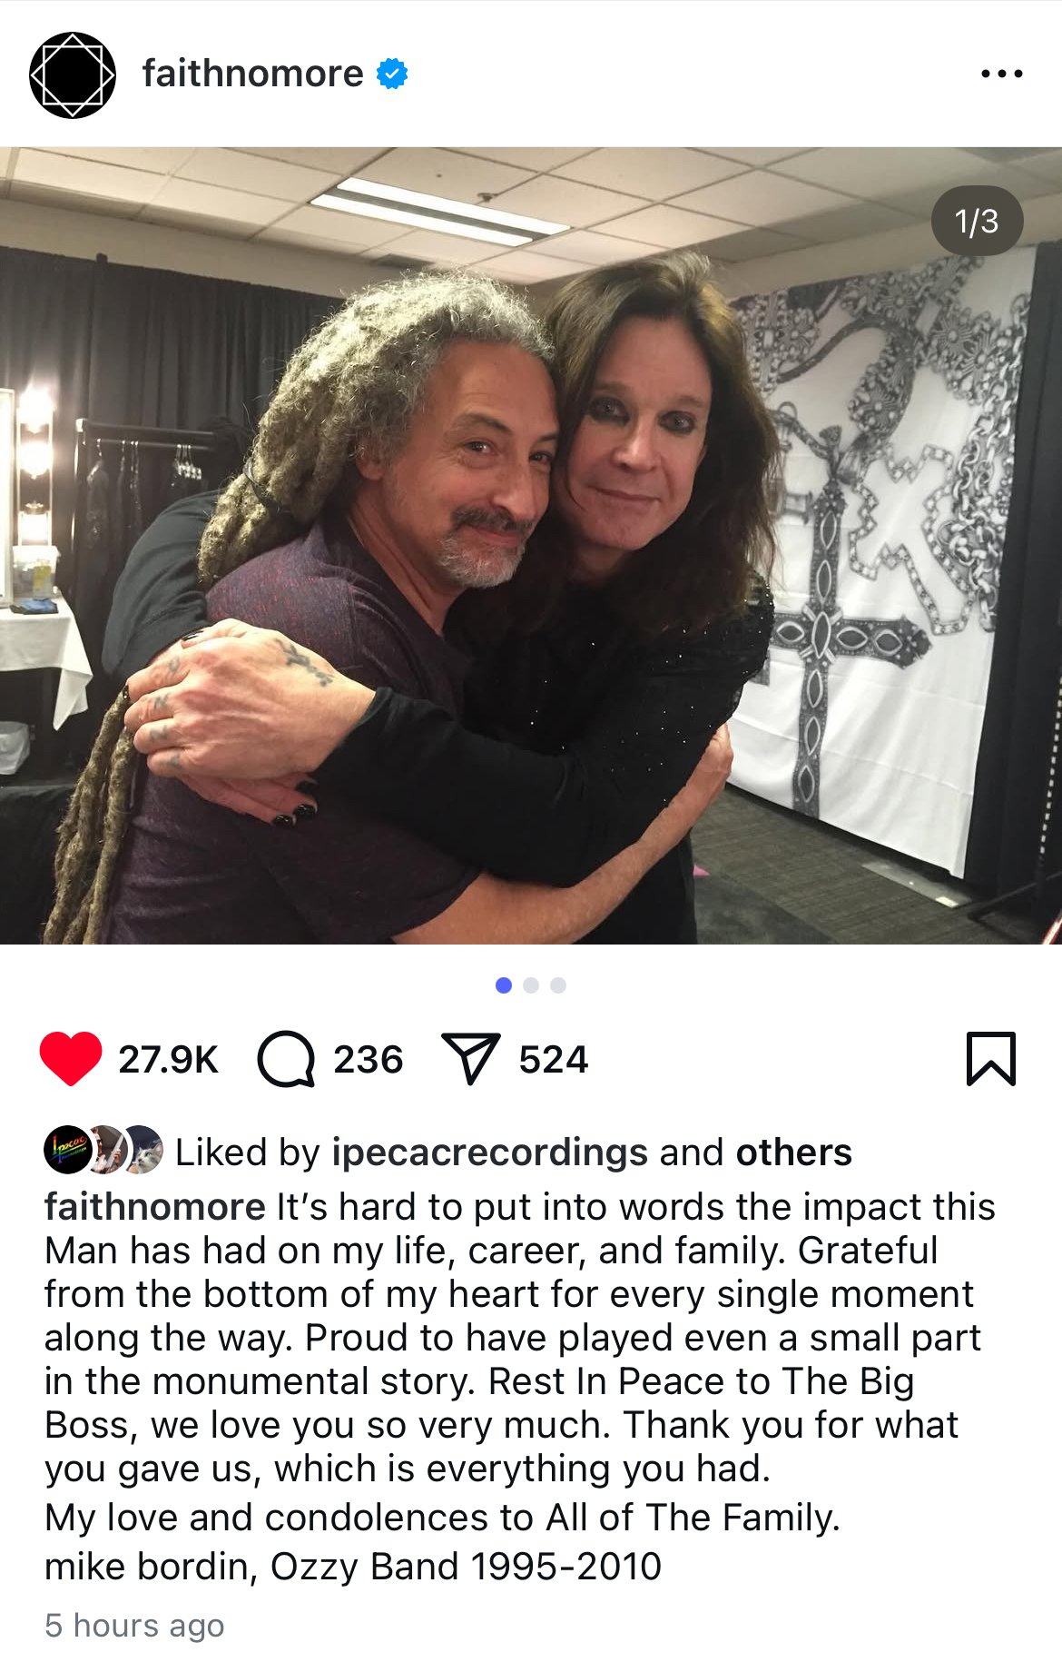Select the third carousel dot
Image resolution: width=1062 pixels, height=1662 pixels.
click(558, 985)
